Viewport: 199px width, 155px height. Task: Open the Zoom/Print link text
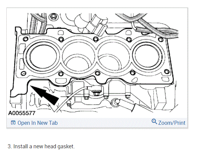click(172, 123)
